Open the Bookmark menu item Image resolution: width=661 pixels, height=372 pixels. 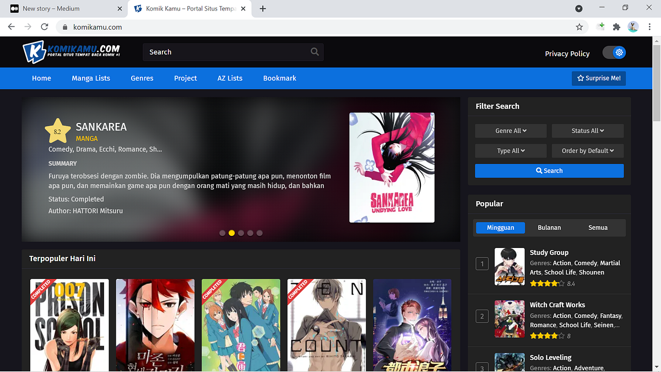pos(280,78)
